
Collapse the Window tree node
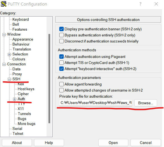[4, 34]
